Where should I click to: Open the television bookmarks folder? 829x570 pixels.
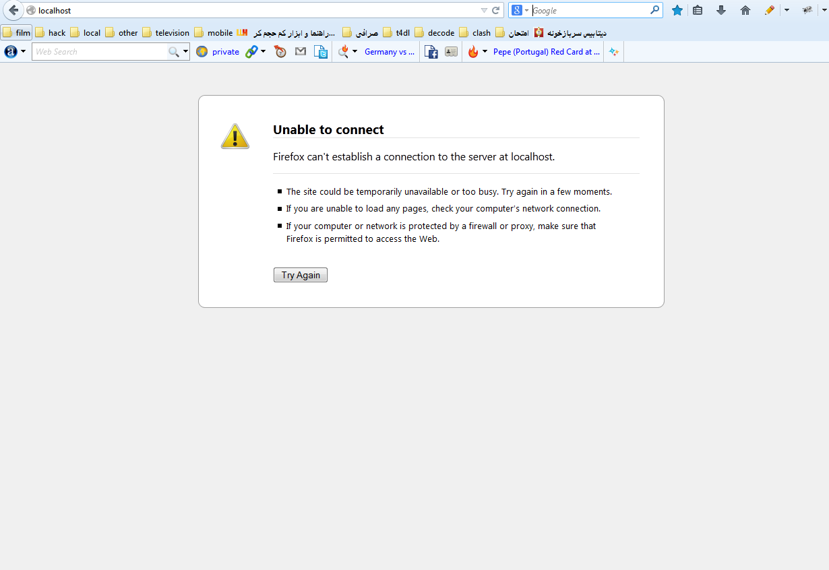point(166,32)
